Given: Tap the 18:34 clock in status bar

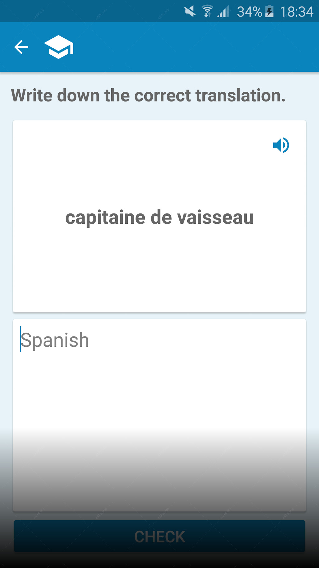Looking at the screenshot, I should (x=297, y=12).
